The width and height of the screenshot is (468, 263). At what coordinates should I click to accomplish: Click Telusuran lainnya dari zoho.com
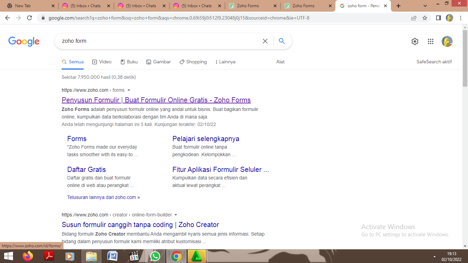pyautogui.click(x=103, y=197)
